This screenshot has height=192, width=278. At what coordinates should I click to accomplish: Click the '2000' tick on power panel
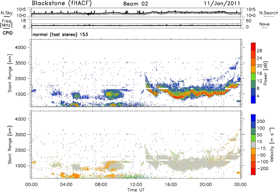pos(20,78)
